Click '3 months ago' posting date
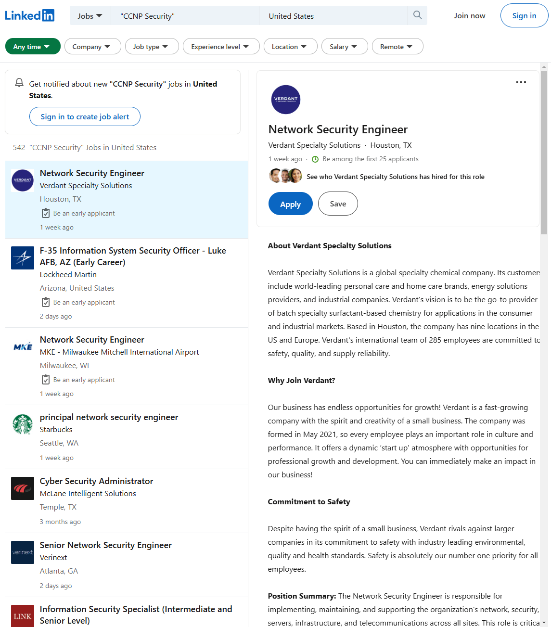 pyautogui.click(x=60, y=522)
